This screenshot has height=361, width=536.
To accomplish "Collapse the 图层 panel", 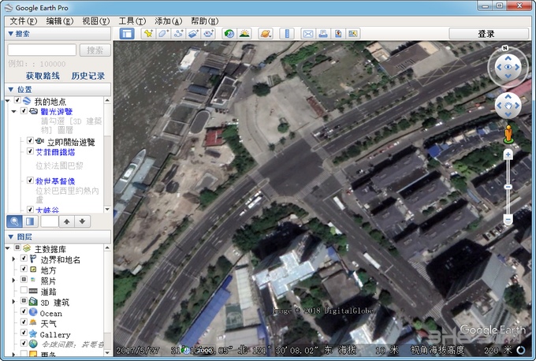I will [x=10, y=237].
